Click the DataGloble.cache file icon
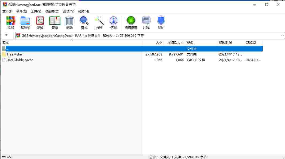Image resolution: width=285 pixels, height=159 pixels. point(4,60)
